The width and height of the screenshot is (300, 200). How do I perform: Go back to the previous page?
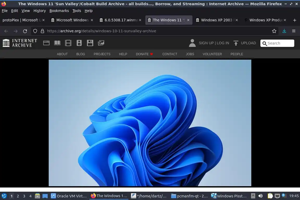[x=6, y=31]
